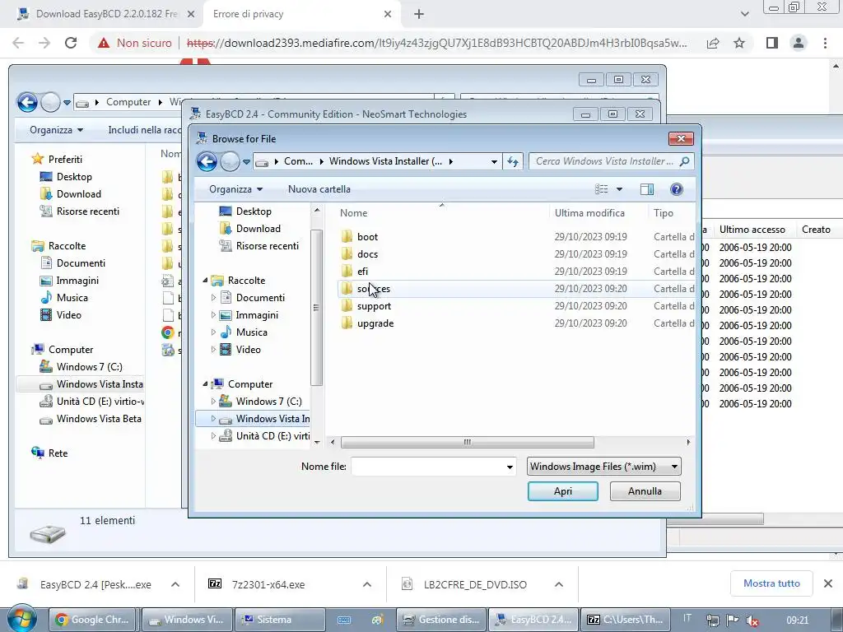Sort by Ultima modifica column header

tap(589, 213)
